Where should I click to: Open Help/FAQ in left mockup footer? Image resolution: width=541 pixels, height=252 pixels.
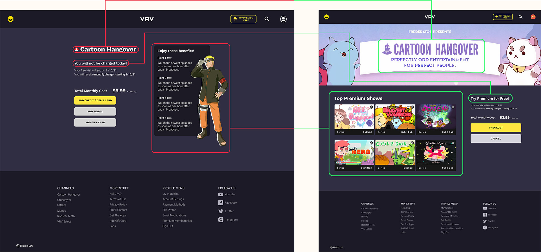[x=116, y=194]
